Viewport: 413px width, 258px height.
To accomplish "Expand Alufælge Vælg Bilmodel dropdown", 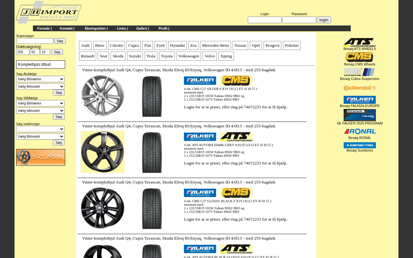I will 40,86.
